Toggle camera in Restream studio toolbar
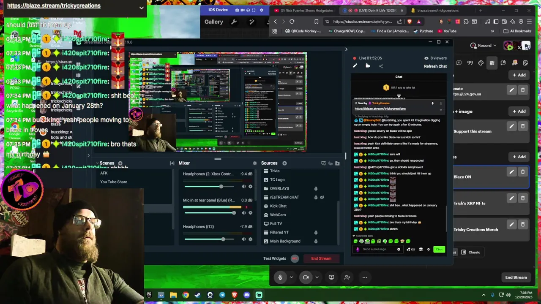541x304 pixels. pos(306,277)
